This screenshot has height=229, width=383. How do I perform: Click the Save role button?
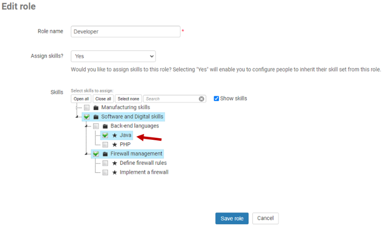tap(232, 218)
